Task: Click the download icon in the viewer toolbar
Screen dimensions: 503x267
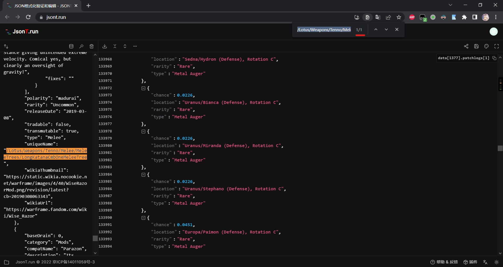Action: 105,46
